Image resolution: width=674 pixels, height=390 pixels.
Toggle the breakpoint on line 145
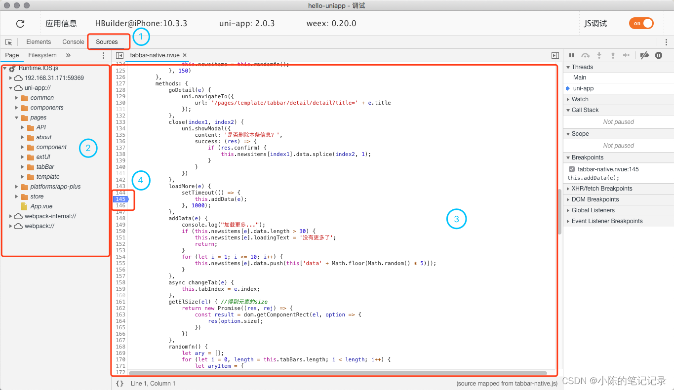[120, 199]
